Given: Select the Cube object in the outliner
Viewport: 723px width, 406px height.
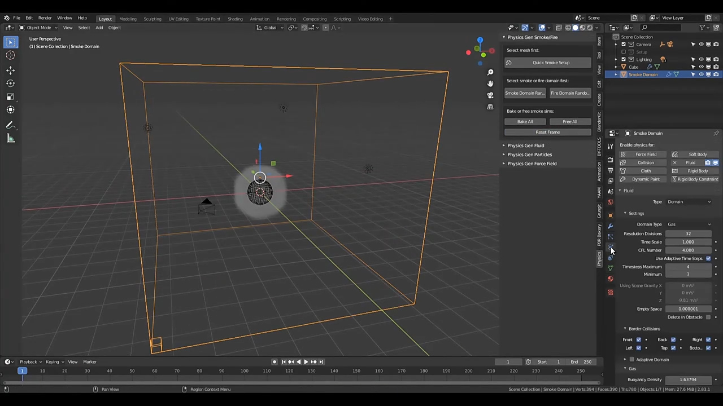Looking at the screenshot, I should pos(634,67).
